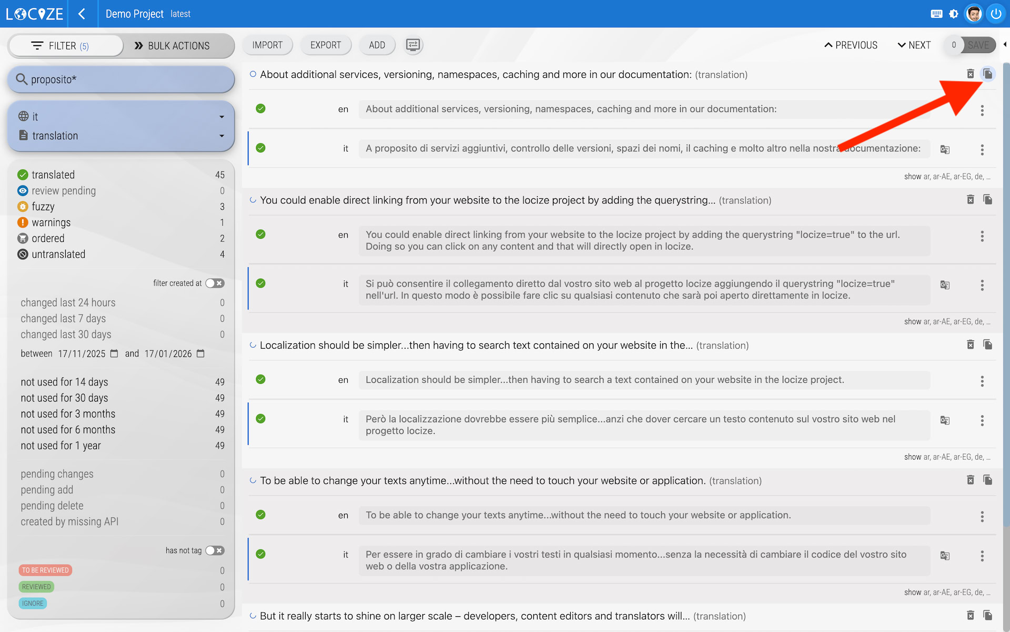
Task: Switch to the BULK ACTIONS tab
Action: (173, 46)
